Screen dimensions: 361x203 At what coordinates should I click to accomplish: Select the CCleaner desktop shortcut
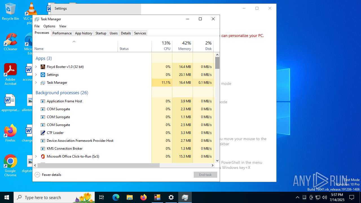click(10, 42)
